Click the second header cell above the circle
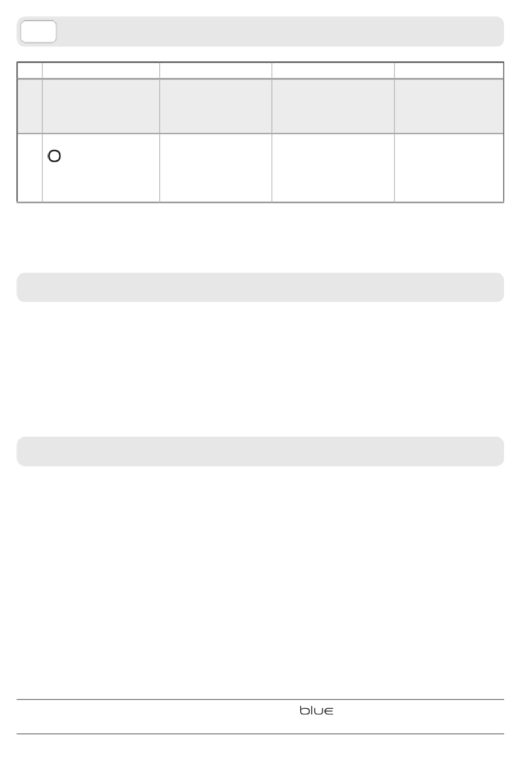 (x=101, y=70)
